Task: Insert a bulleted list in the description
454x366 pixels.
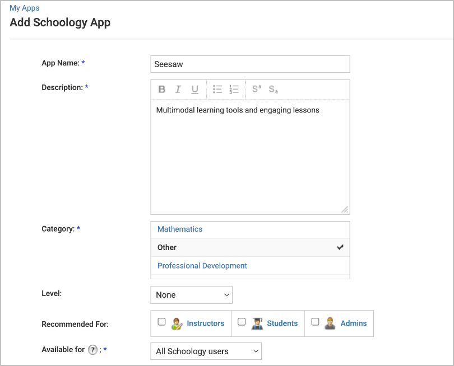Action: click(x=217, y=89)
